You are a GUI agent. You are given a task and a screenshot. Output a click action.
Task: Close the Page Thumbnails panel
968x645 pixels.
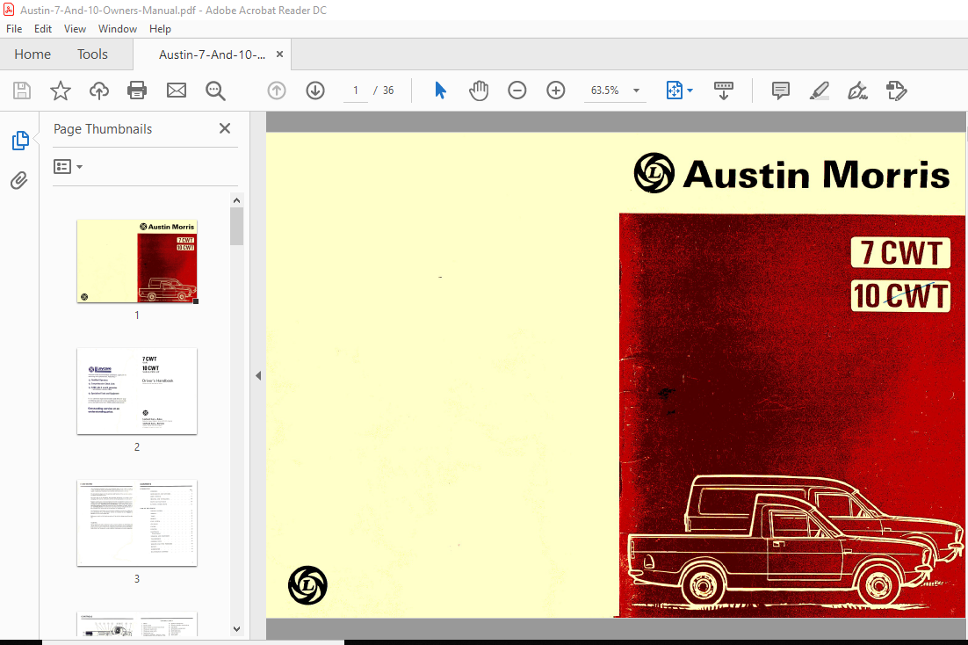click(x=225, y=128)
